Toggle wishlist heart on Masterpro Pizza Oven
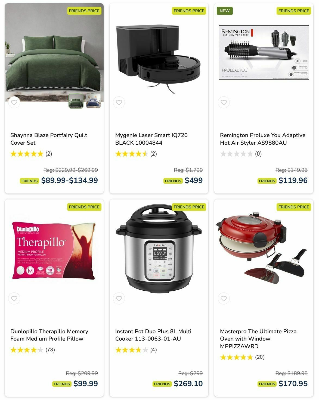 pos(224,299)
